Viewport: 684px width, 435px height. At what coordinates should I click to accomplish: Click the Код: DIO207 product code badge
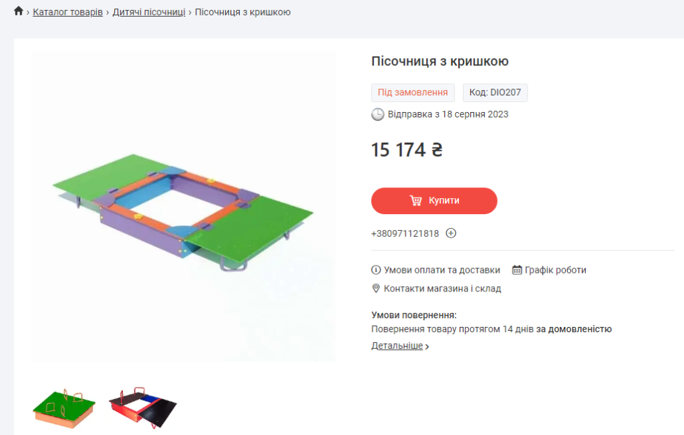click(495, 93)
